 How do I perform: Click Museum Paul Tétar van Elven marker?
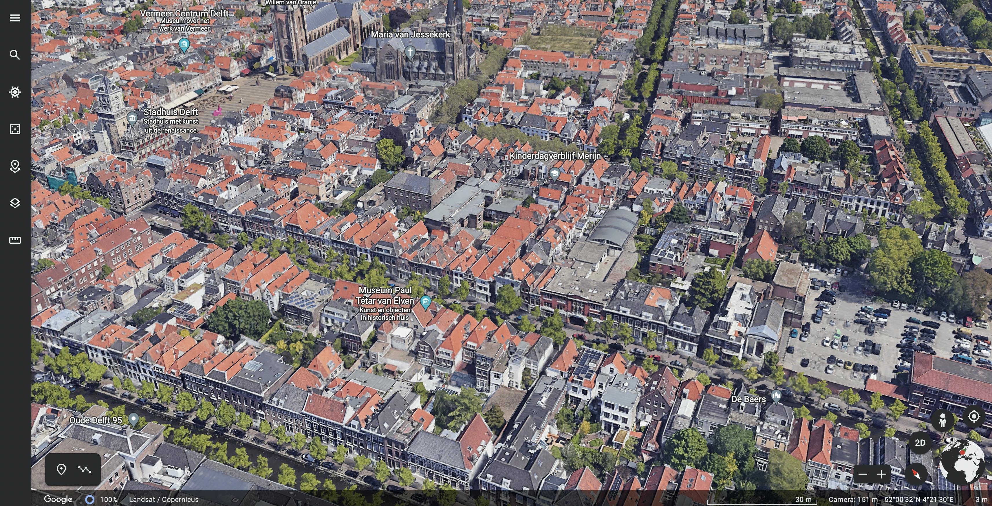point(425,302)
